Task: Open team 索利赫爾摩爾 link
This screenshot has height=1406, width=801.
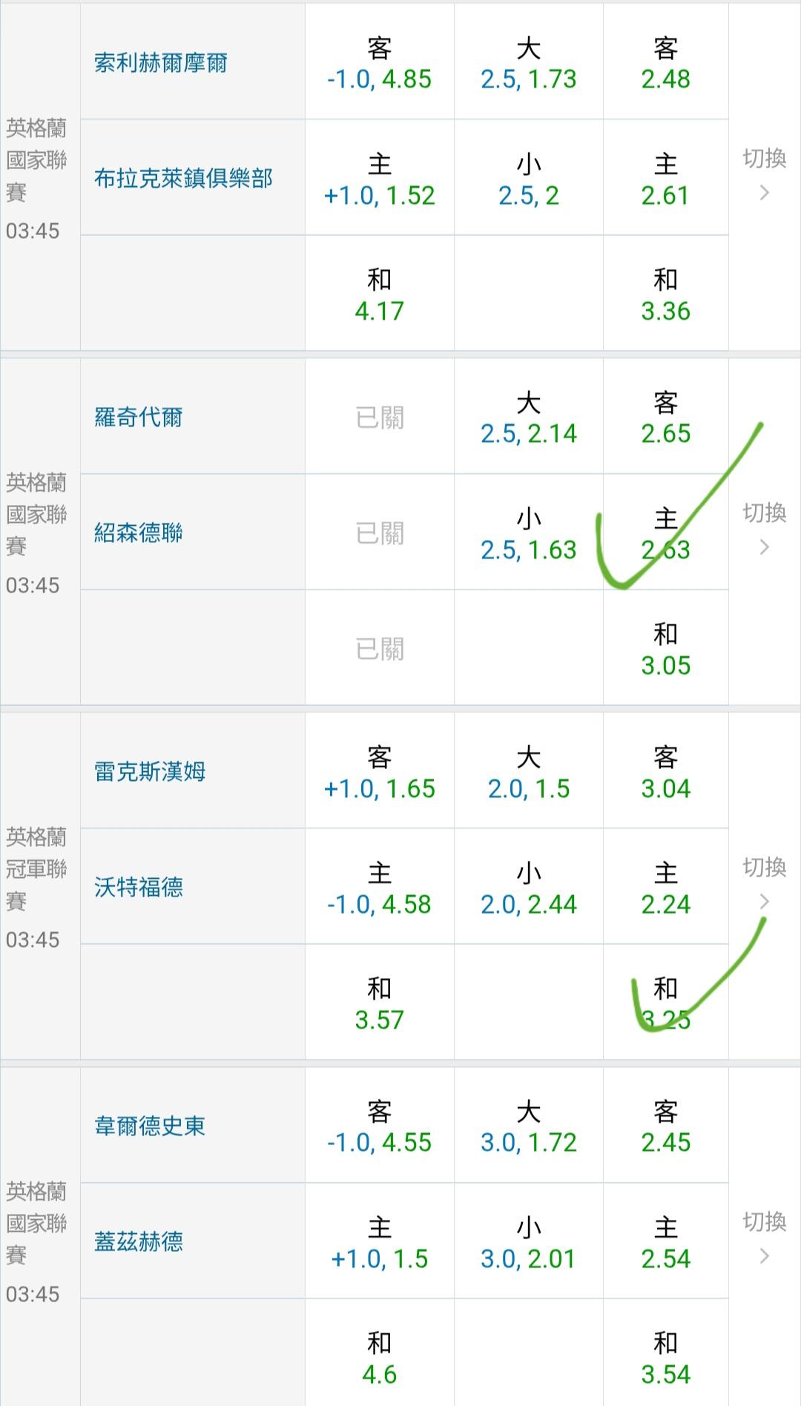Action: point(161,63)
